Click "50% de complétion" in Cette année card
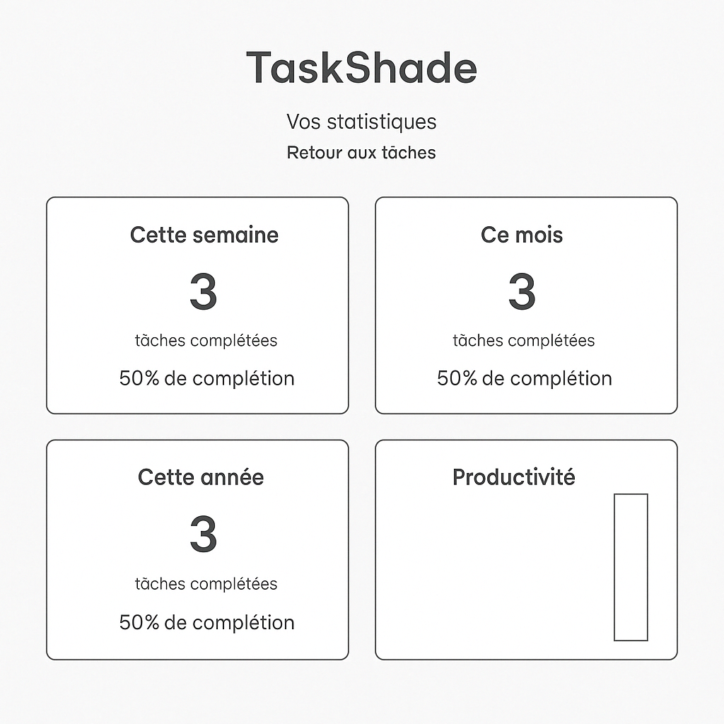Screen dimensions: 724x724 206,622
